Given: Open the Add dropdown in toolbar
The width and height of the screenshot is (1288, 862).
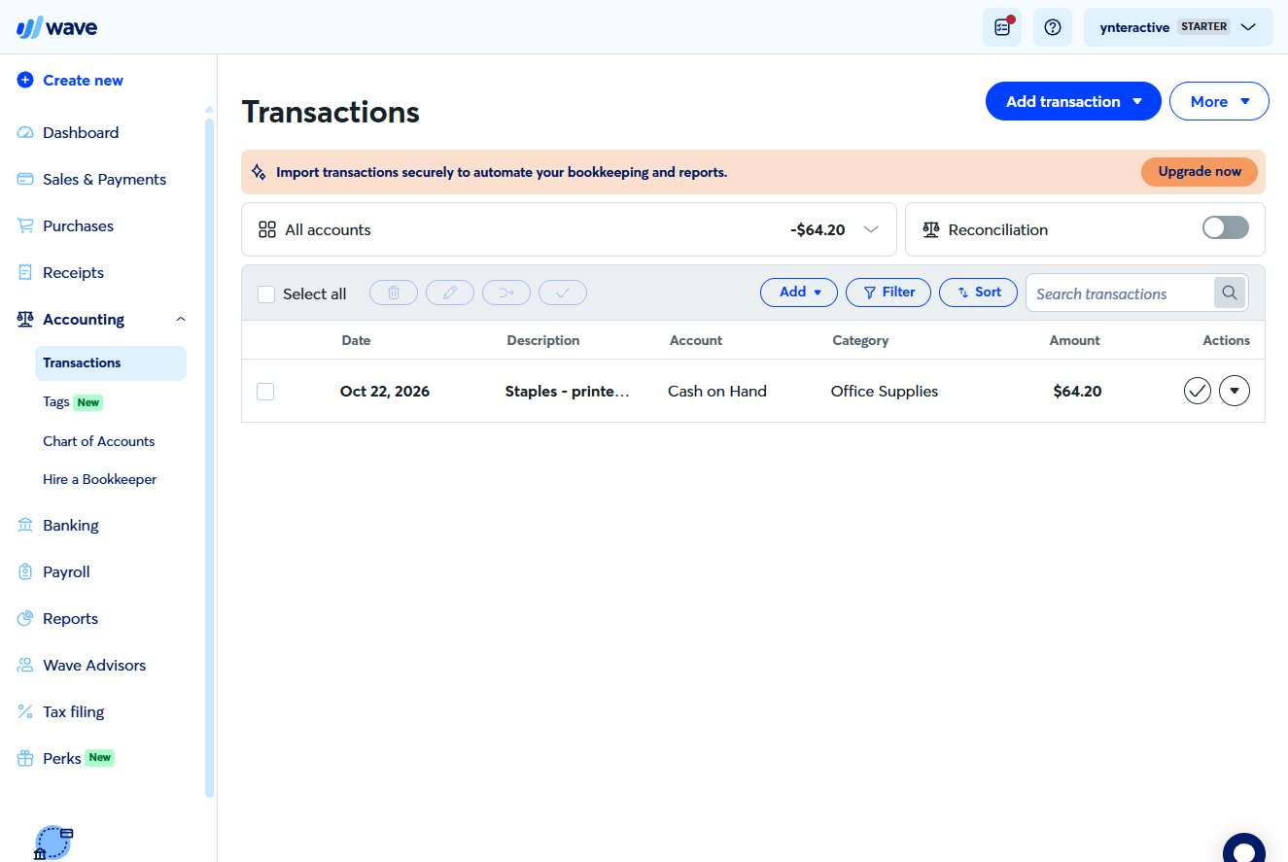Looking at the screenshot, I should [798, 293].
